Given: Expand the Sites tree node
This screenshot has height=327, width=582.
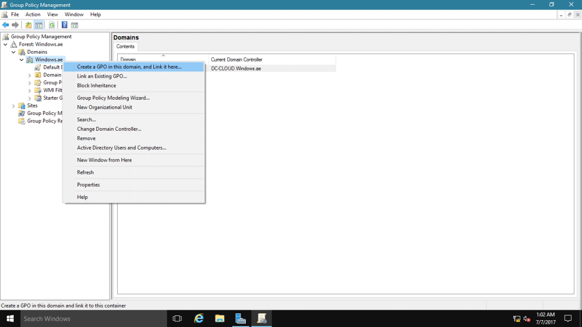Looking at the screenshot, I should 14,106.
